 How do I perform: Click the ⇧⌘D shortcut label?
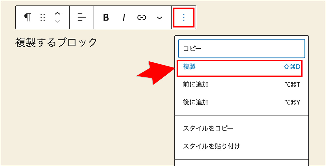292,67
